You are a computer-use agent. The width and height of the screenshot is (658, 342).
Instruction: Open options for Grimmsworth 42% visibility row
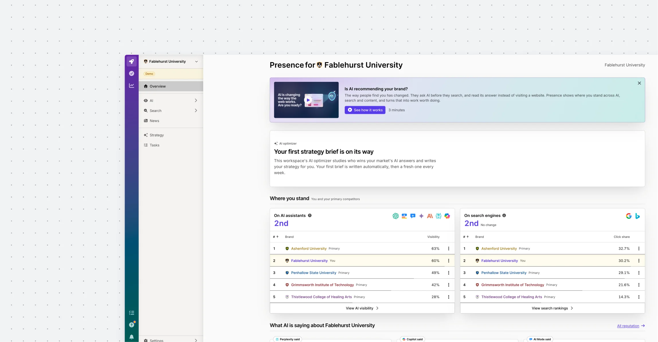(x=449, y=285)
